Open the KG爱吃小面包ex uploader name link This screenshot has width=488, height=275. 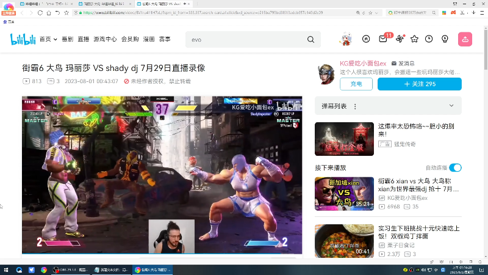coord(363,64)
